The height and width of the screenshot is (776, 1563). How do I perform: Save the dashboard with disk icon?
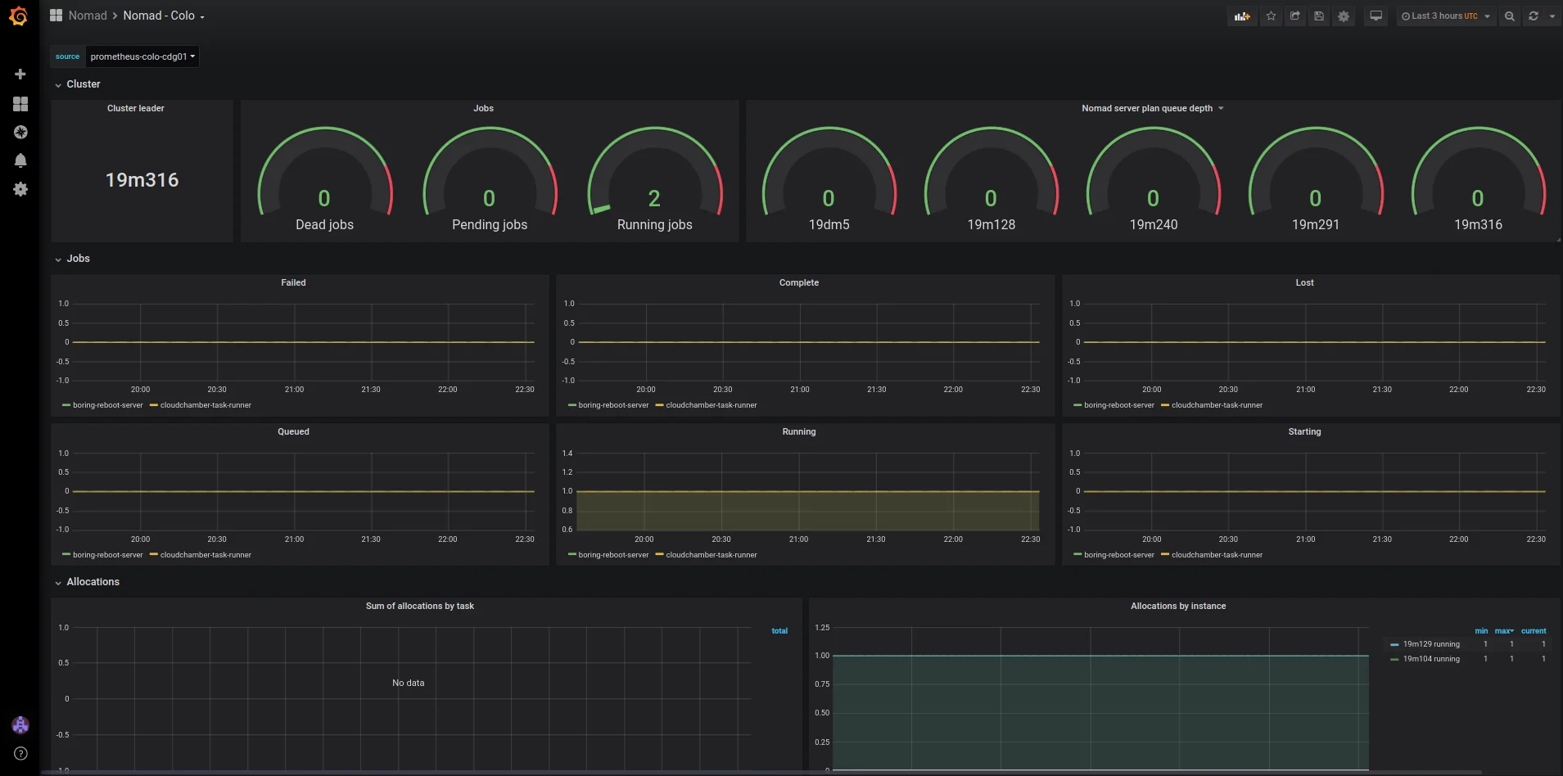[x=1318, y=16]
